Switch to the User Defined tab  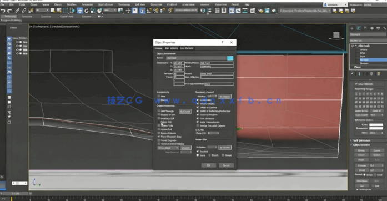(x=187, y=48)
